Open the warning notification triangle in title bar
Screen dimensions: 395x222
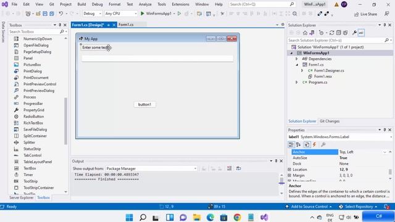click(336, 4)
